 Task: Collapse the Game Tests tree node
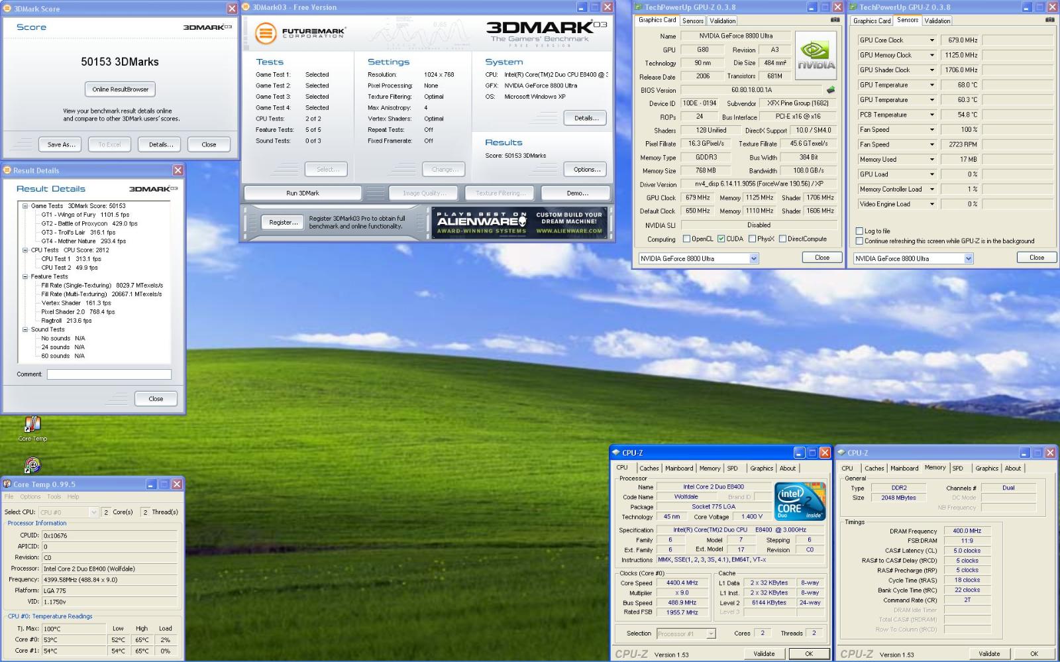click(x=25, y=206)
